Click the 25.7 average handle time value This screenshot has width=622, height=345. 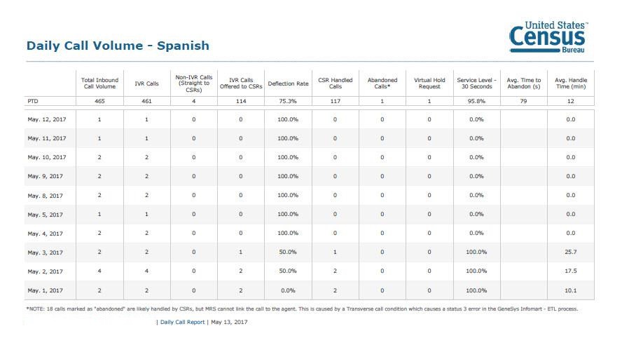[571, 252]
